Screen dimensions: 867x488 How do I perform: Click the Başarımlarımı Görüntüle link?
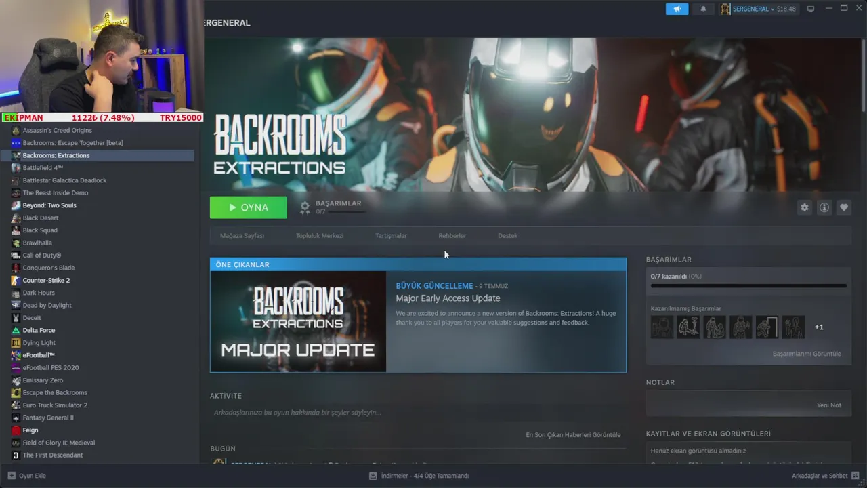click(807, 354)
